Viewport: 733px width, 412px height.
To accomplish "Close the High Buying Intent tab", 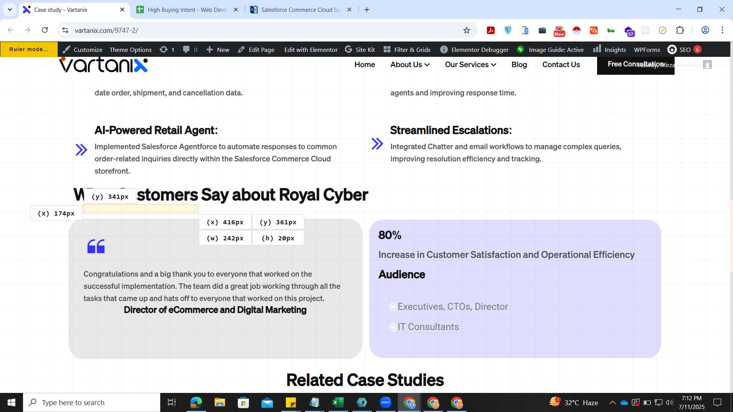I will [236, 10].
